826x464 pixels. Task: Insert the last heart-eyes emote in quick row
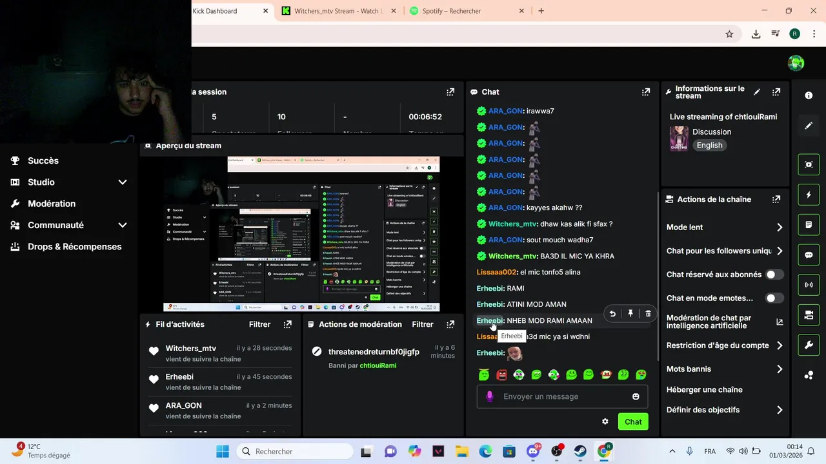pos(641,374)
